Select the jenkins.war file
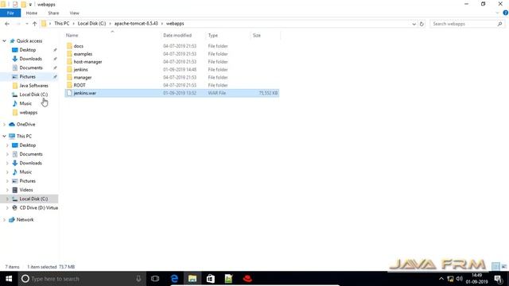This screenshot has width=509, height=286. [x=172, y=93]
